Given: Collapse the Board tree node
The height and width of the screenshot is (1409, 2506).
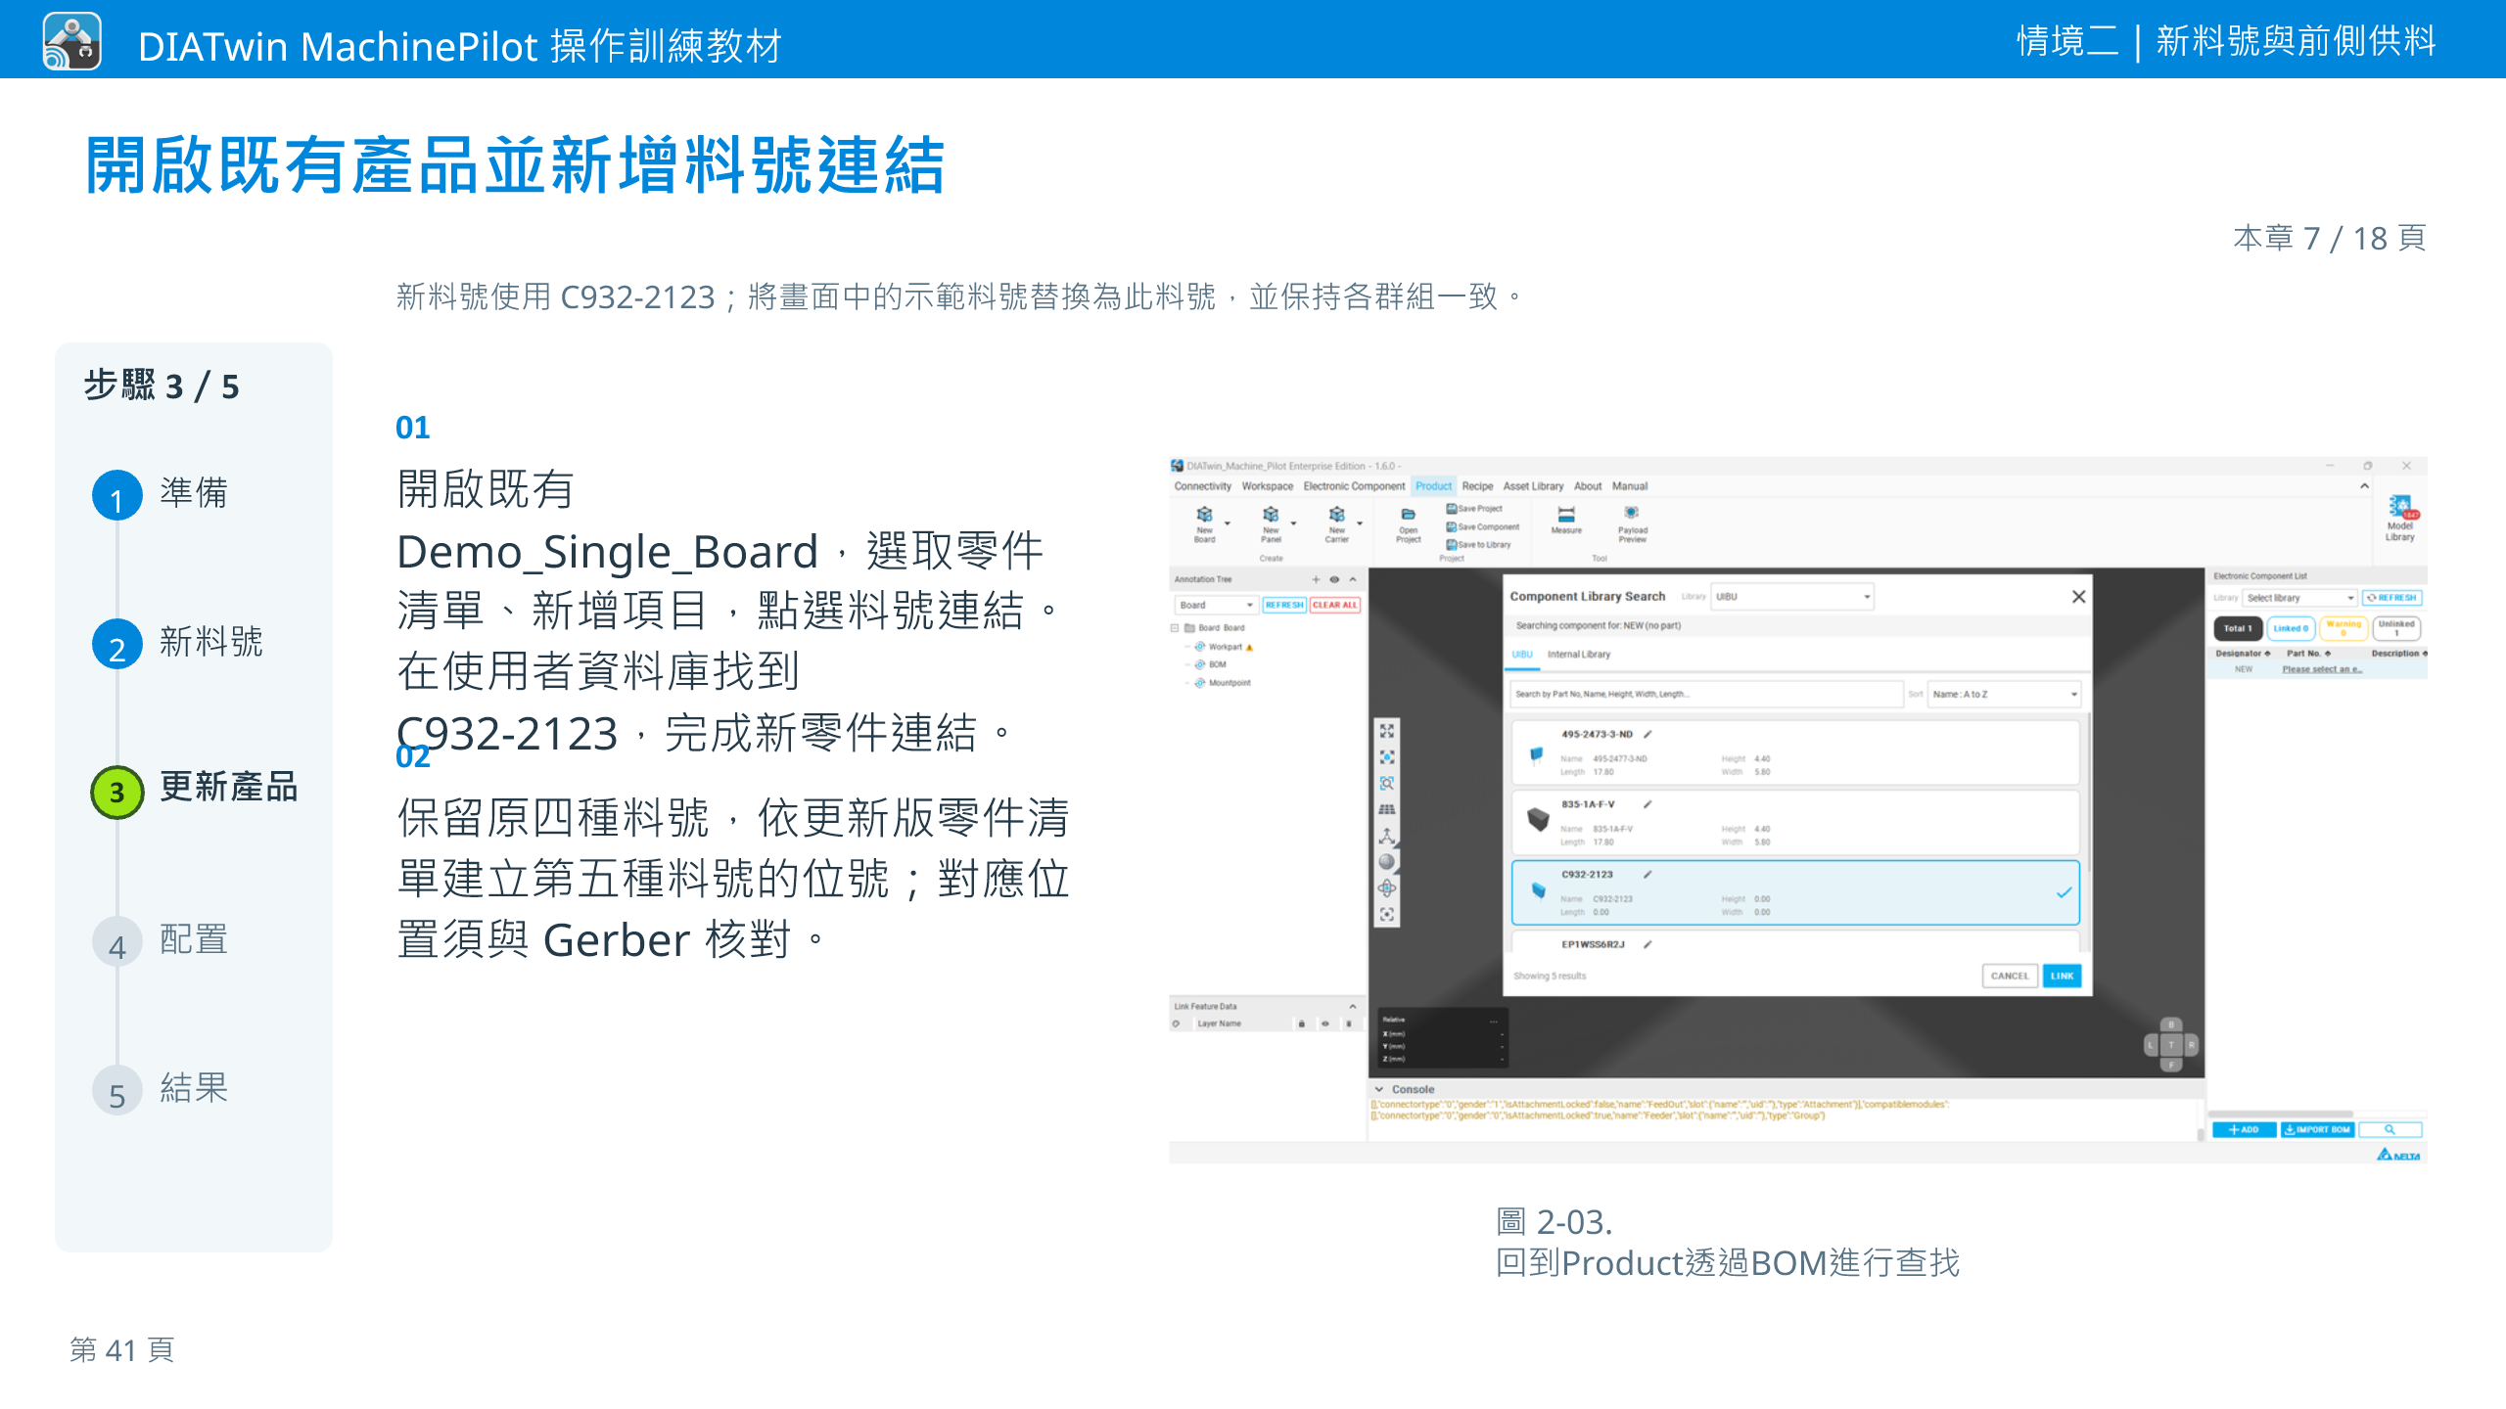Looking at the screenshot, I should (x=1175, y=628).
